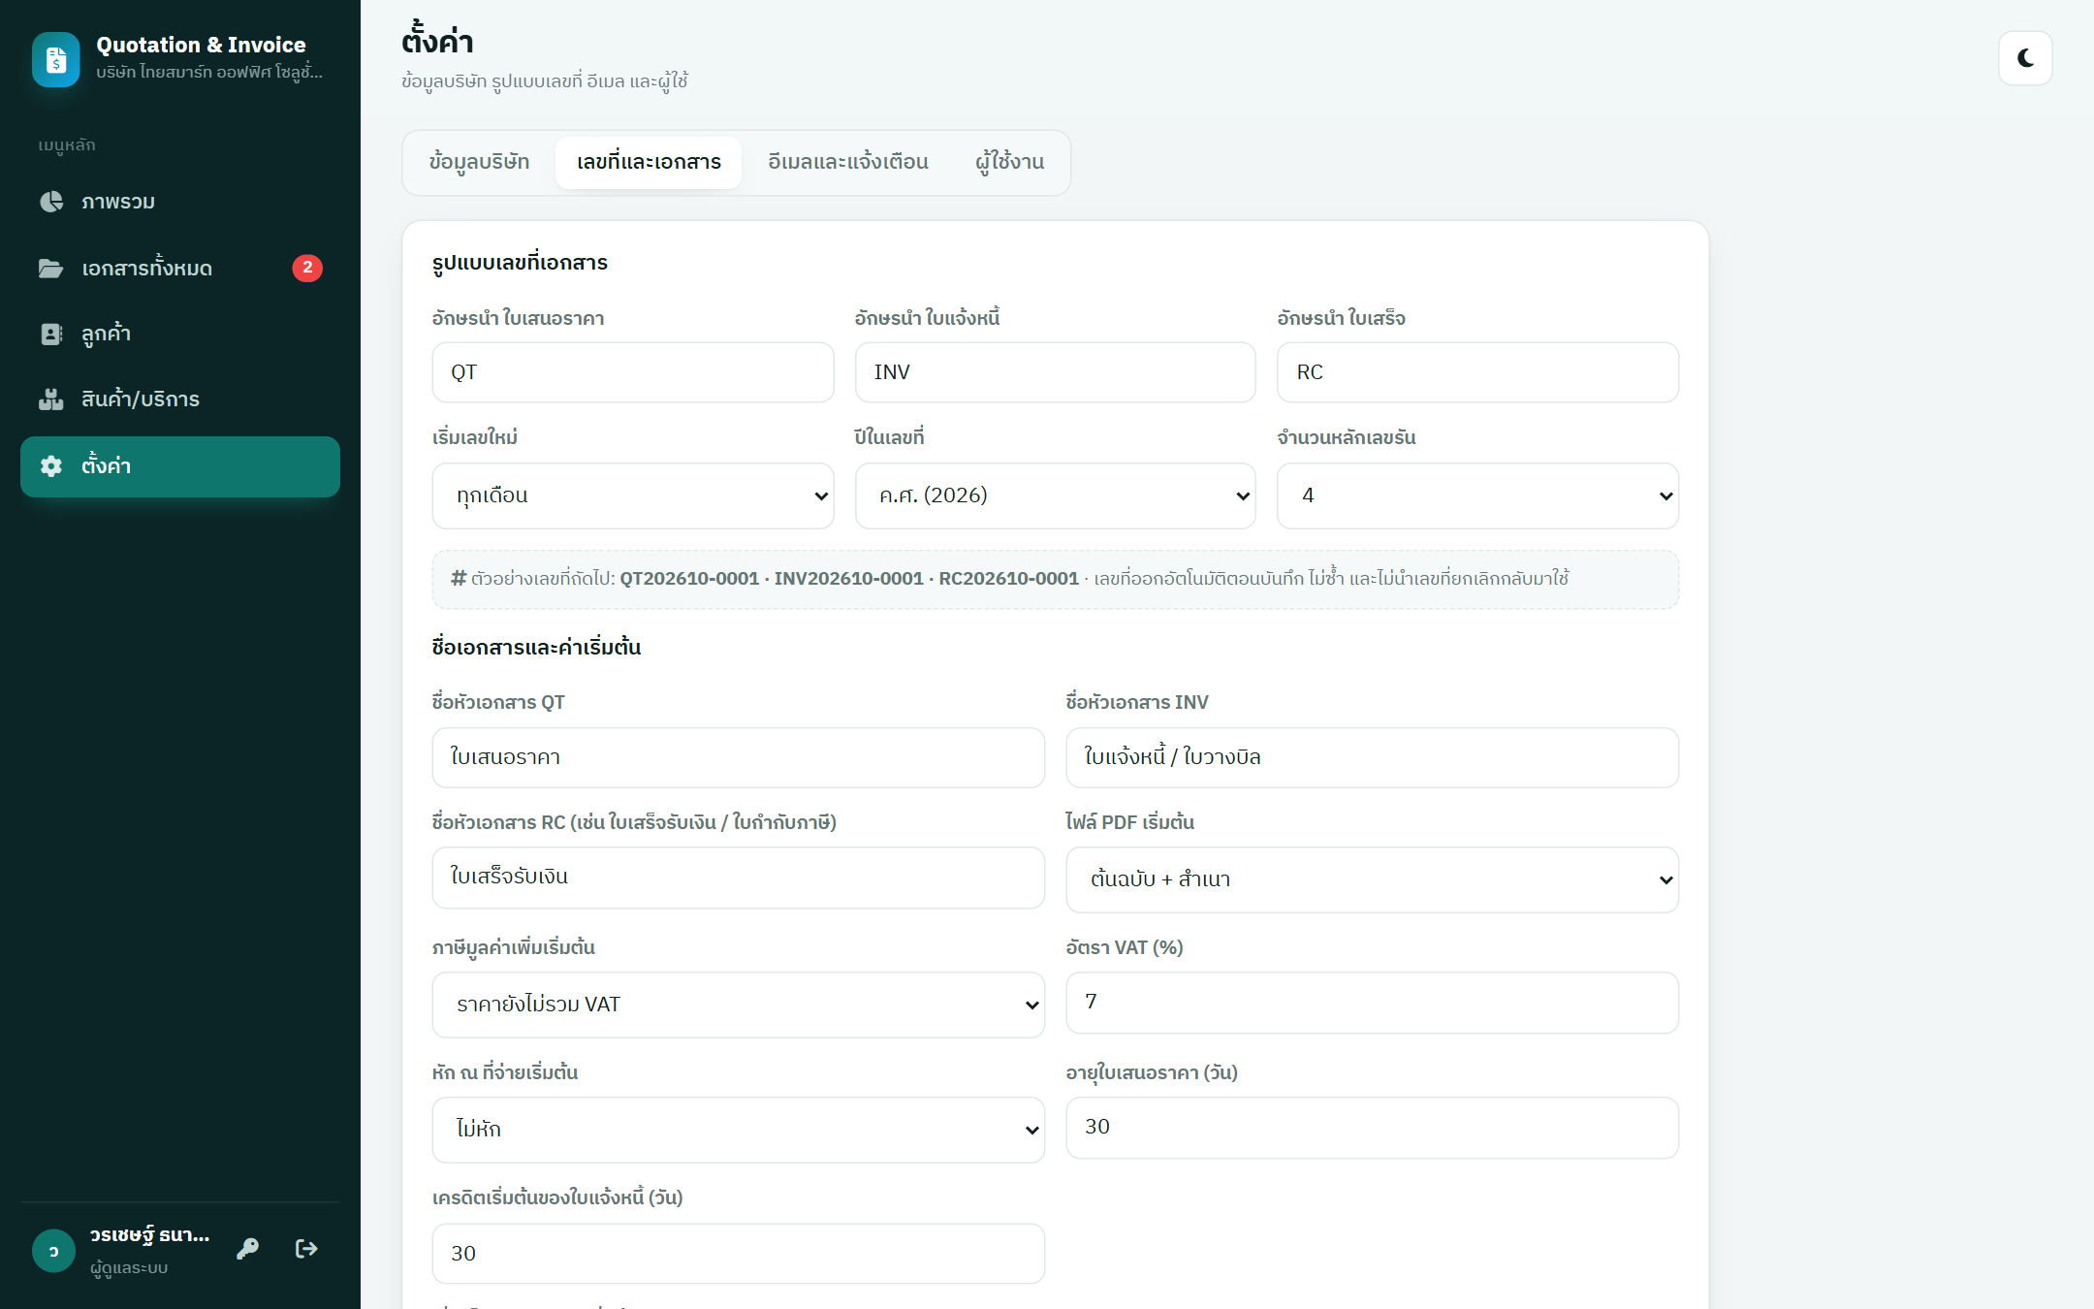Expand the เริ่มเลขใหม่ dropdown showing ทุกเดือน
This screenshot has width=2094, height=1309.
coord(633,495)
